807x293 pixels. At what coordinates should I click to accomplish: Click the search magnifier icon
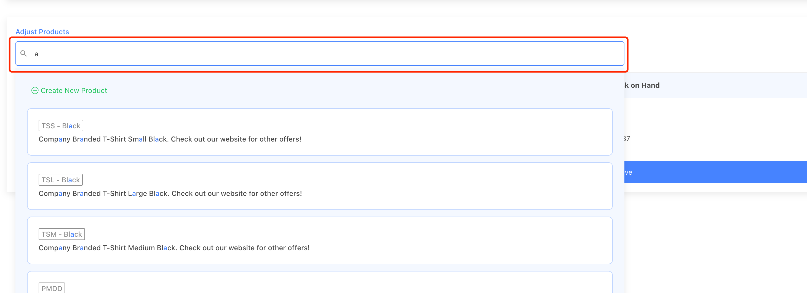pyautogui.click(x=24, y=54)
